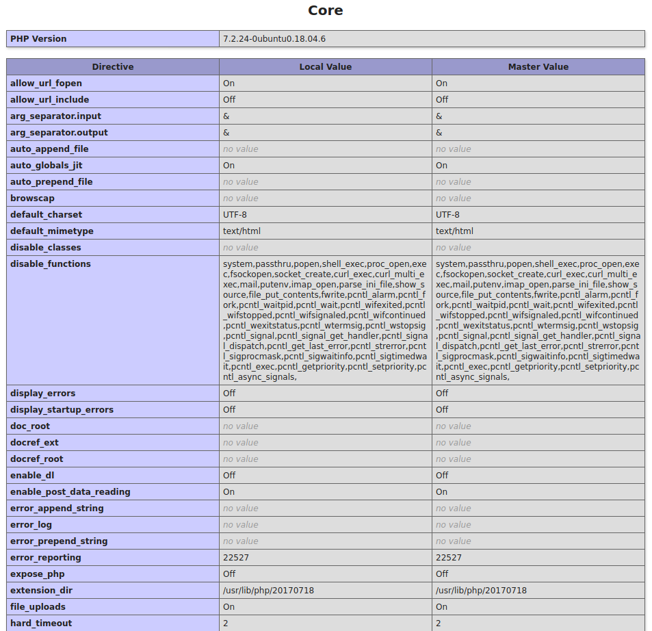Click the default_charset directive label
This screenshot has width=652, height=631.
47,215
